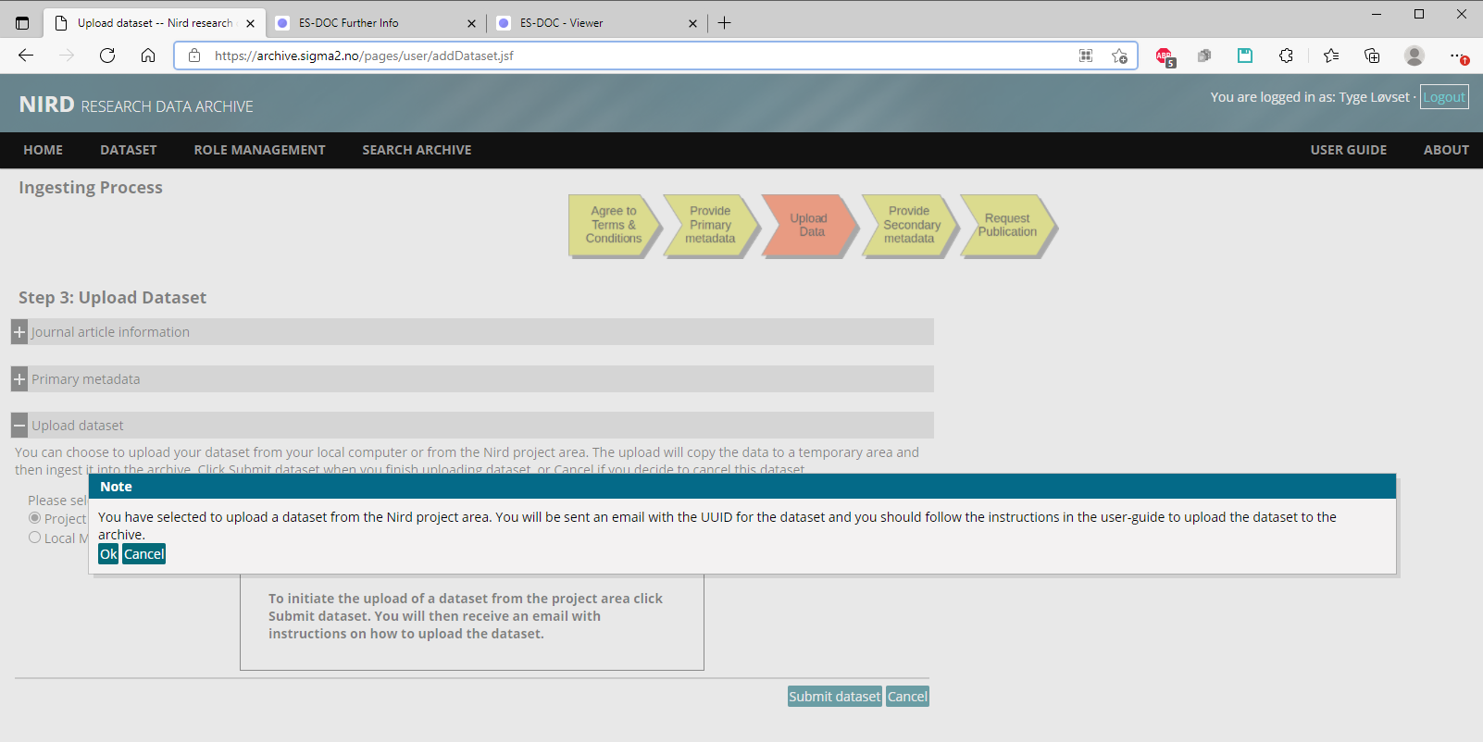Click the Logout link
The image size is (1483, 742).
coord(1443,97)
